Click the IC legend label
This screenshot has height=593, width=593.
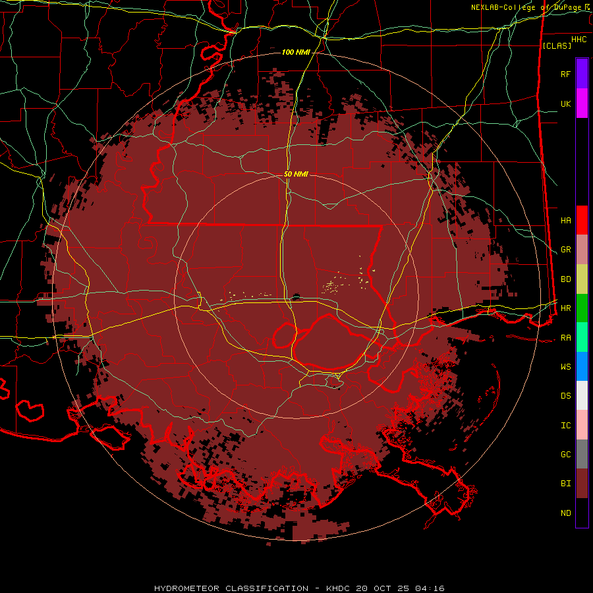click(565, 426)
